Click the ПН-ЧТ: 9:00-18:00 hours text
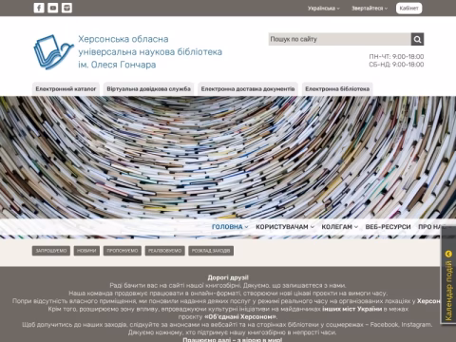This screenshot has height=342, width=456. tap(396, 57)
